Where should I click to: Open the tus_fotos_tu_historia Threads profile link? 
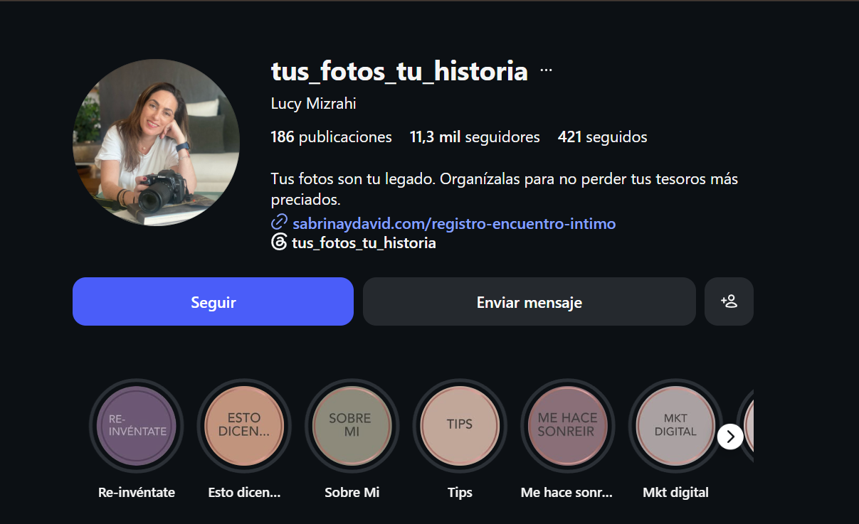tap(364, 243)
